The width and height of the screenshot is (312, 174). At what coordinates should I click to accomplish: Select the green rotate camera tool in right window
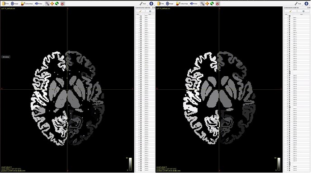[x=212, y=4]
